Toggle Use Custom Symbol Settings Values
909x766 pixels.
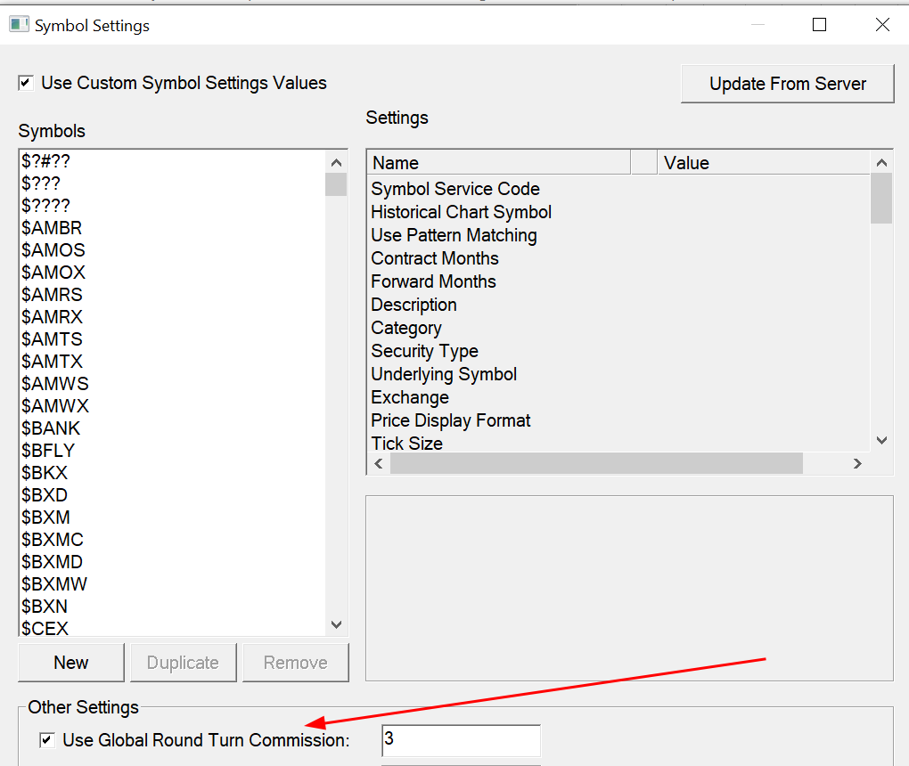(26, 84)
